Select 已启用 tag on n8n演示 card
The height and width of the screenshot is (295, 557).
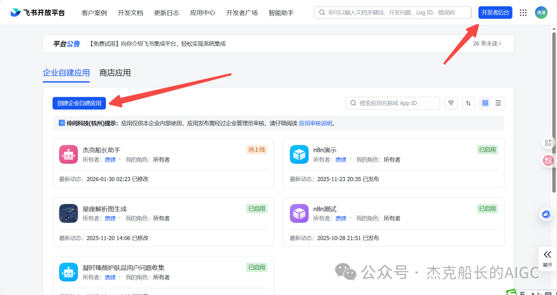pyautogui.click(x=487, y=150)
